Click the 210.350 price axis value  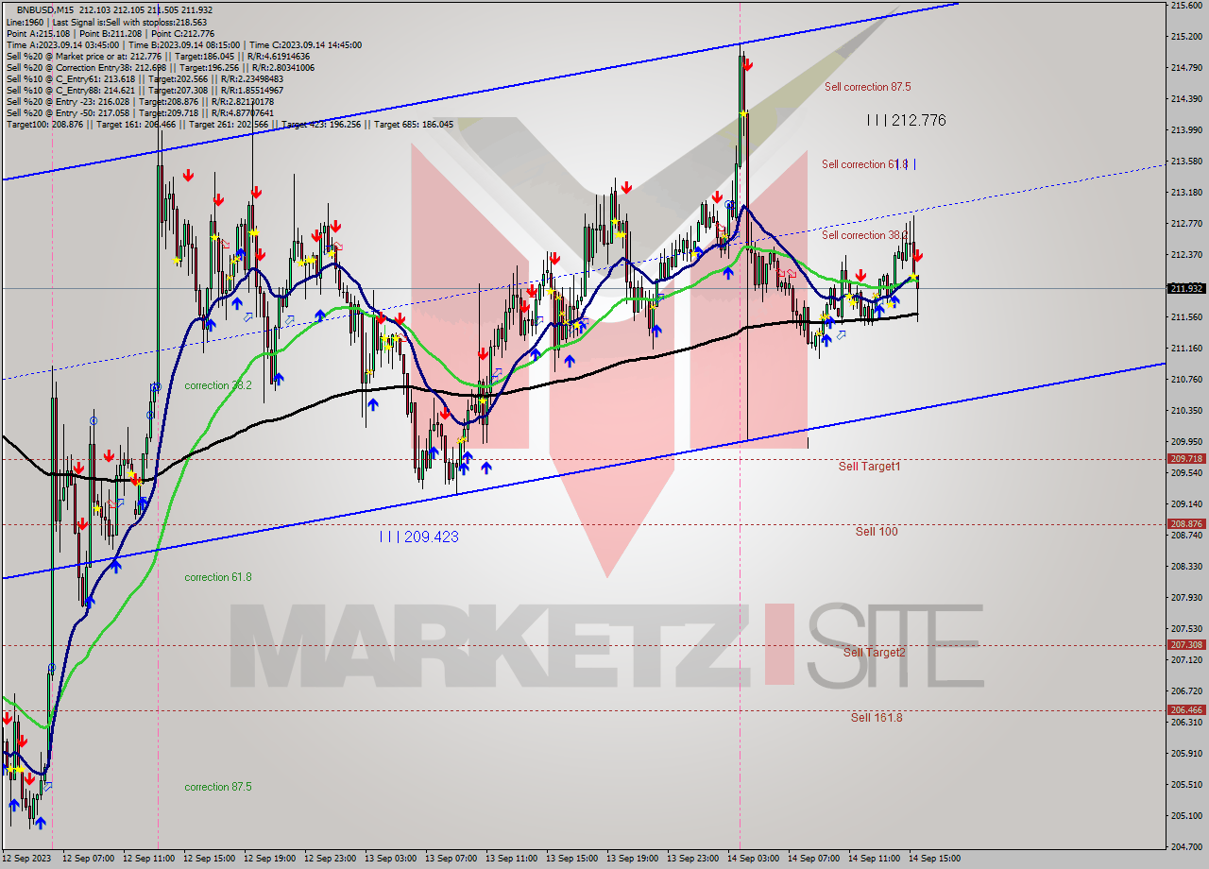pos(1186,411)
